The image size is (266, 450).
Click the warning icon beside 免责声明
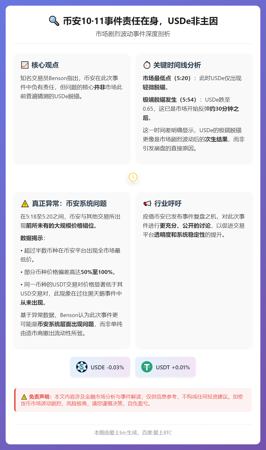(24, 397)
